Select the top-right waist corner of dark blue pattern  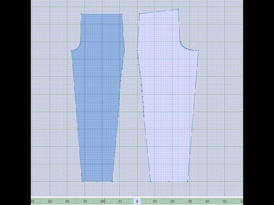122,14
